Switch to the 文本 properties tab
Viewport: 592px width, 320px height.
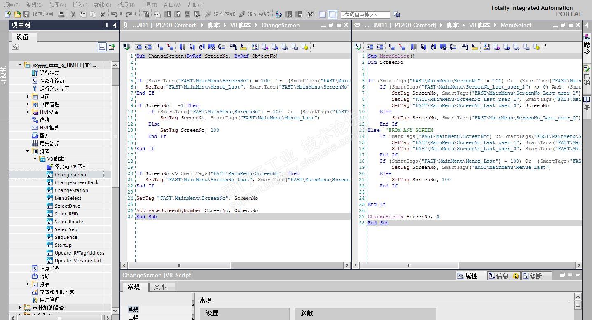click(x=160, y=287)
